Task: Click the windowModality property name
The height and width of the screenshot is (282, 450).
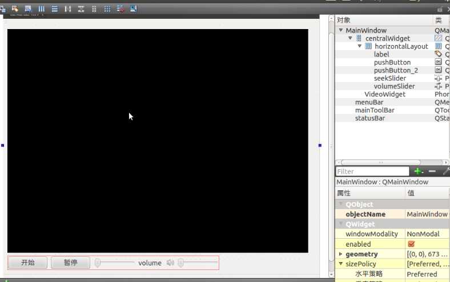Action: (372, 234)
